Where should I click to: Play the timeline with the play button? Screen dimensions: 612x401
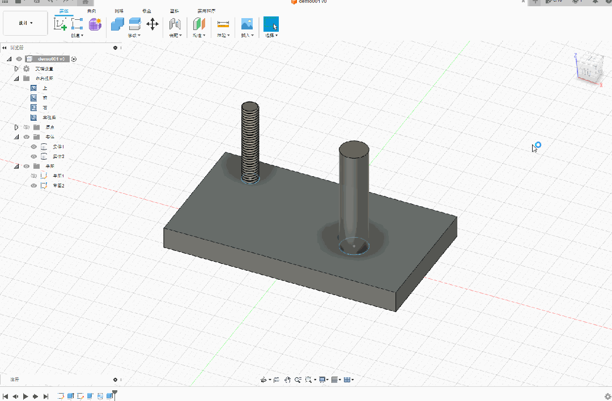click(25, 396)
